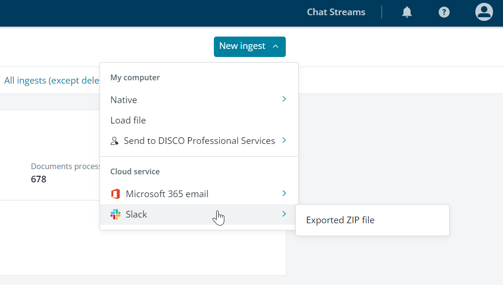
Task: Select Send to DISCO Professional Services
Action: (x=199, y=141)
